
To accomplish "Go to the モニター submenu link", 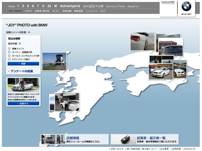I will (56, 11).
